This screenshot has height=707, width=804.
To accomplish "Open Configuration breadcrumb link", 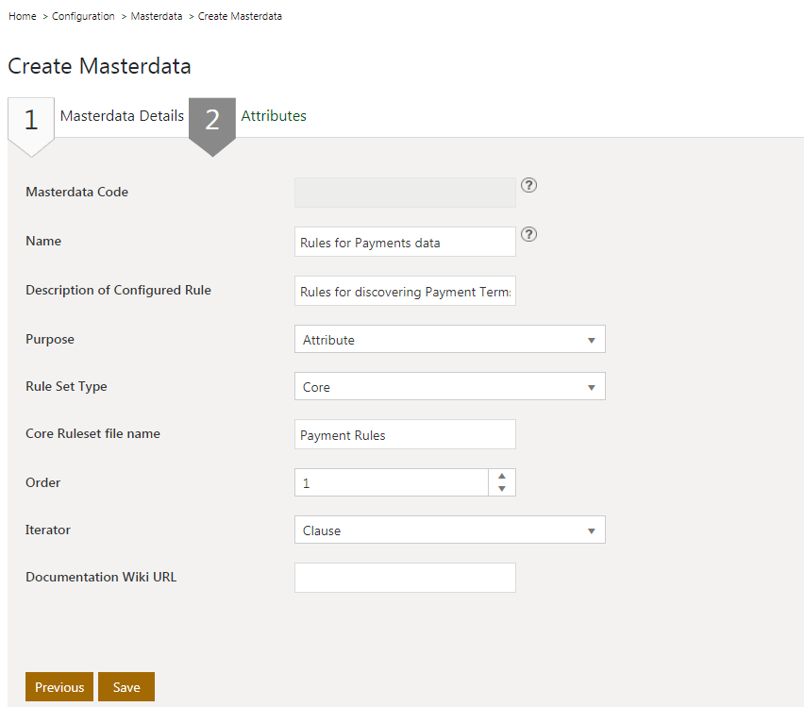I will pyautogui.click(x=83, y=16).
